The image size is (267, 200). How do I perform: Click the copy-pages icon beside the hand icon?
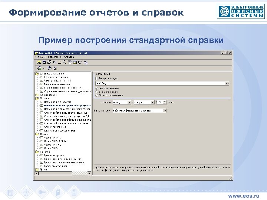tap(55, 68)
